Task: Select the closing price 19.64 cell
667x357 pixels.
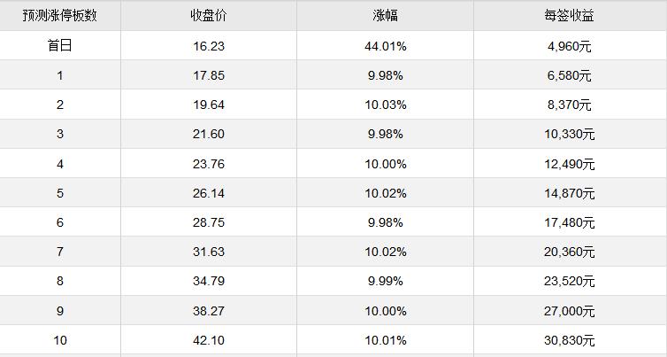Action: (208, 105)
